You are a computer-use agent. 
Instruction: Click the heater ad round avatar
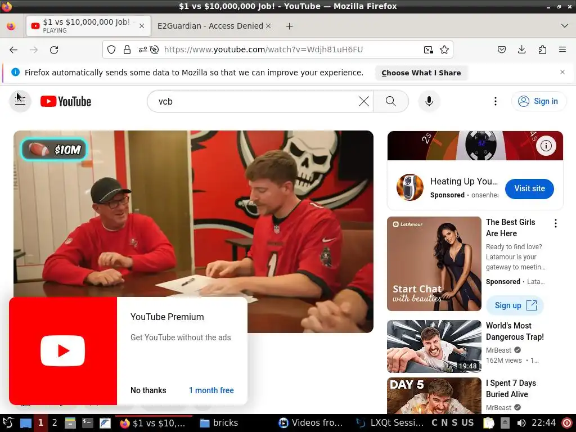(x=410, y=187)
